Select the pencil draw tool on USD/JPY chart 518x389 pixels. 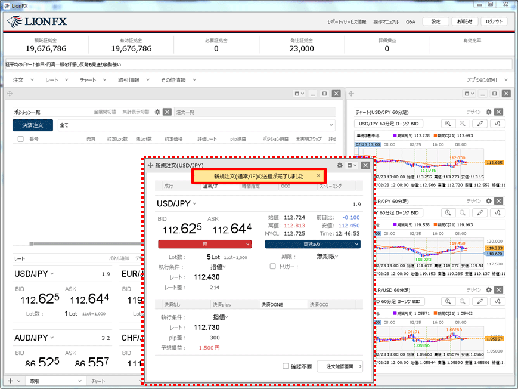(x=480, y=124)
